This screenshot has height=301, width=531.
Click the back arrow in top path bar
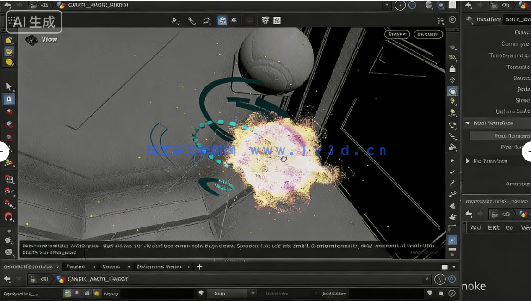7,5
